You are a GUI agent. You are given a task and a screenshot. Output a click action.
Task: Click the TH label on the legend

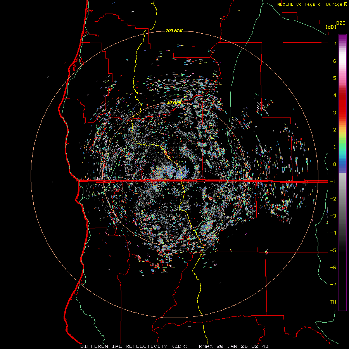(333, 302)
